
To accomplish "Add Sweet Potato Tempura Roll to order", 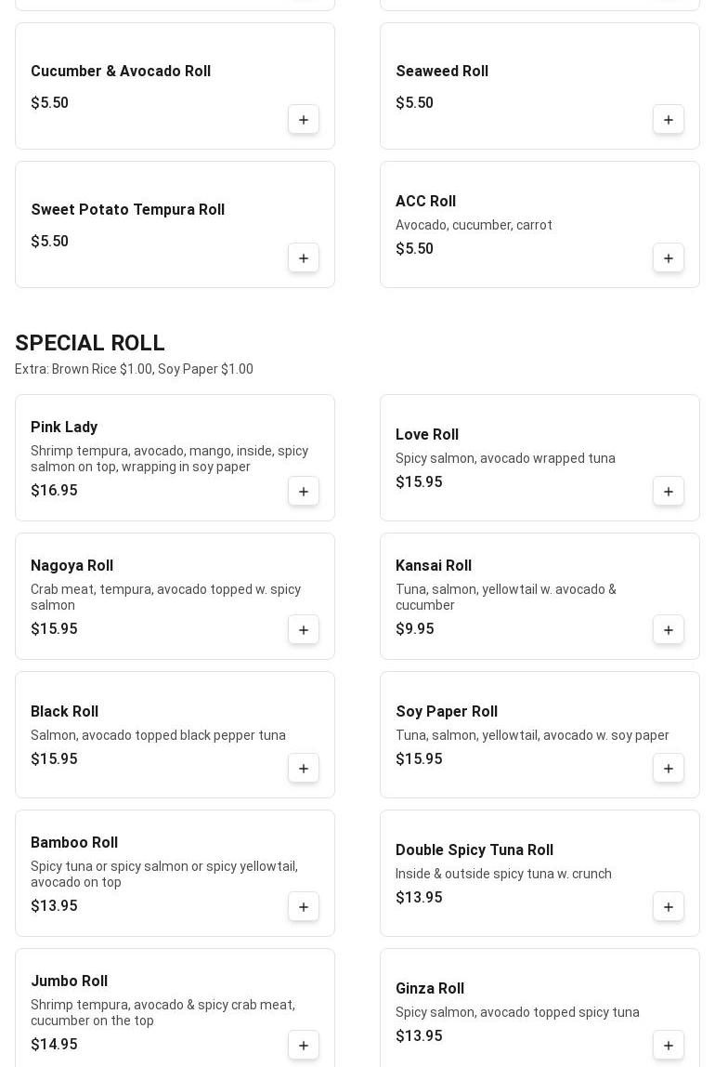I will pyautogui.click(x=304, y=258).
